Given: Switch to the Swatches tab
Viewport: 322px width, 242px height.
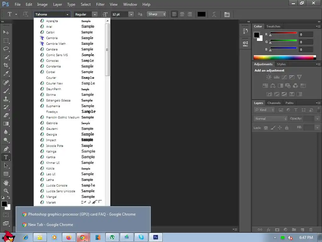Looking at the screenshot, I should pos(273,26).
